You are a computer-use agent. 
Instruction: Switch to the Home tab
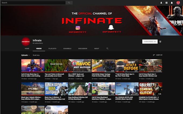click(x=27, y=48)
